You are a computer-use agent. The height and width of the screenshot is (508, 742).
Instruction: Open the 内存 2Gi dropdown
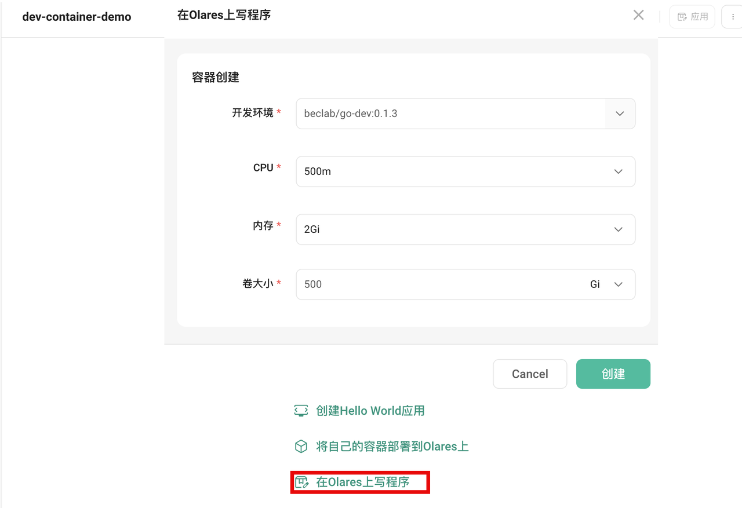[465, 229]
